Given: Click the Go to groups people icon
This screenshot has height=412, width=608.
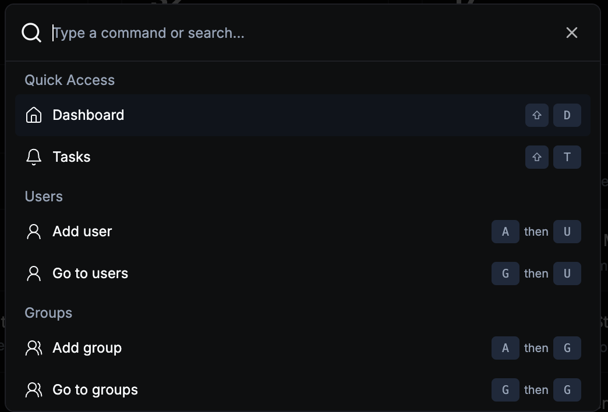Looking at the screenshot, I should click(x=34, y=390).
